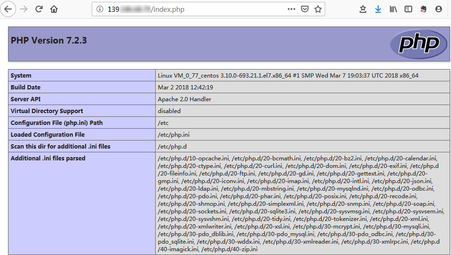Select /etc/php.d/40-zip.ini in parsed list
The height and width of the screenshot is (255, 451).
(x=229, y=249)
